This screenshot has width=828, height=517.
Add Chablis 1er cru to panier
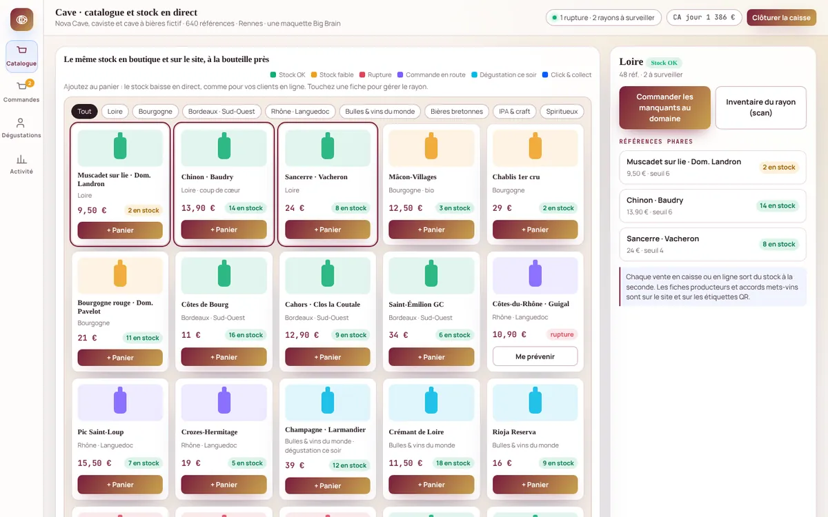(535, 230)
